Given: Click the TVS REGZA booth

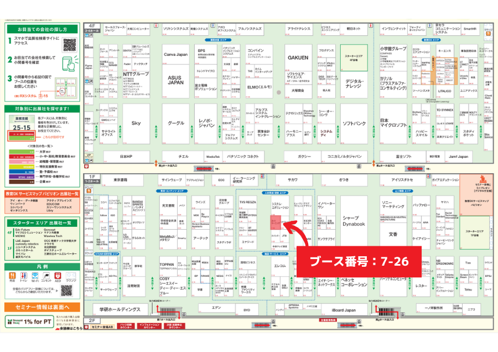Looking at the screenshot, I should [x=248, y=203].
